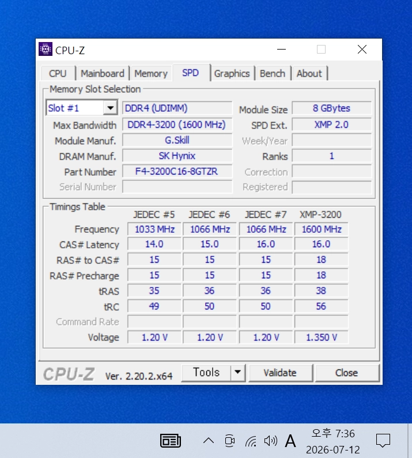Click the JEDEC #6 column header

click(x=209, y=214)
